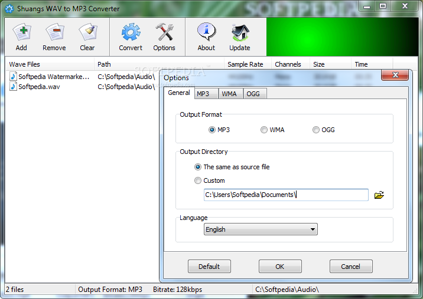
Task: Switch to the OGG tab
Action: (x=255, y=94)
